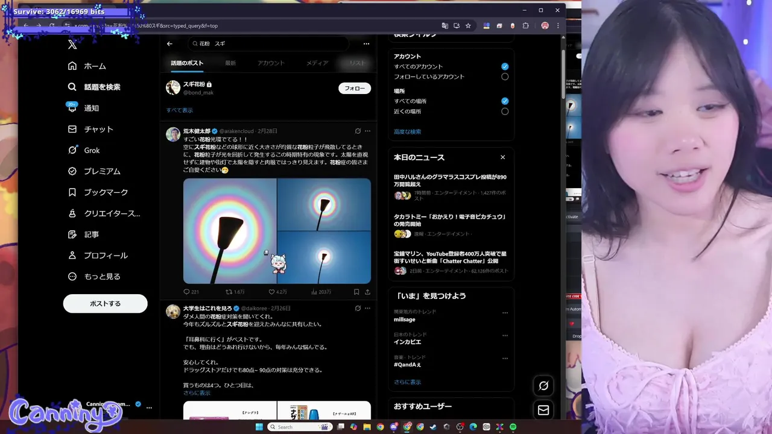Open Chrome three-dot menu
The height and width of the screenshot is (434, 772).
tap(558, 25)
